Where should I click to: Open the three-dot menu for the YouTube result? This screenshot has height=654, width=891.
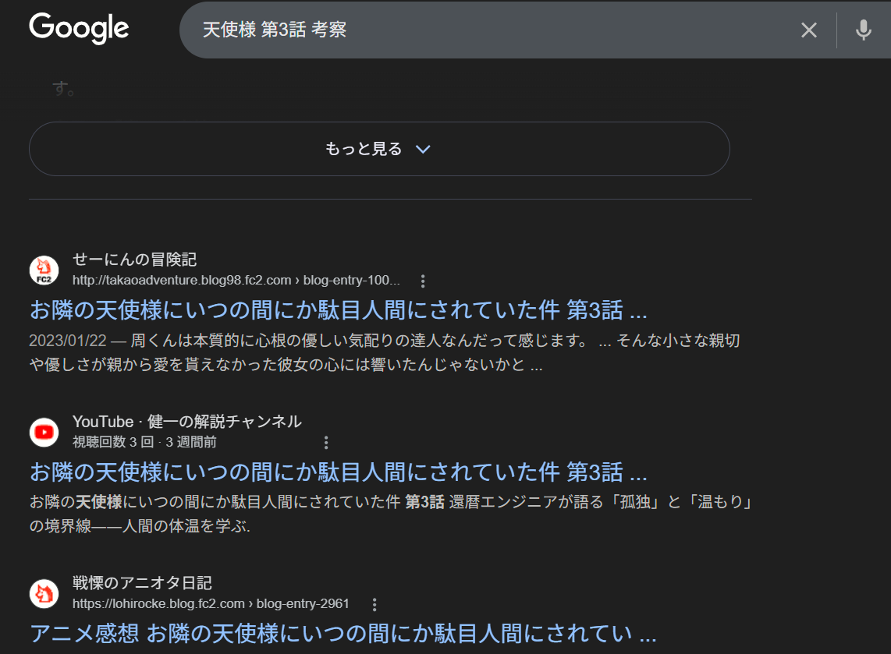(326, 443)
